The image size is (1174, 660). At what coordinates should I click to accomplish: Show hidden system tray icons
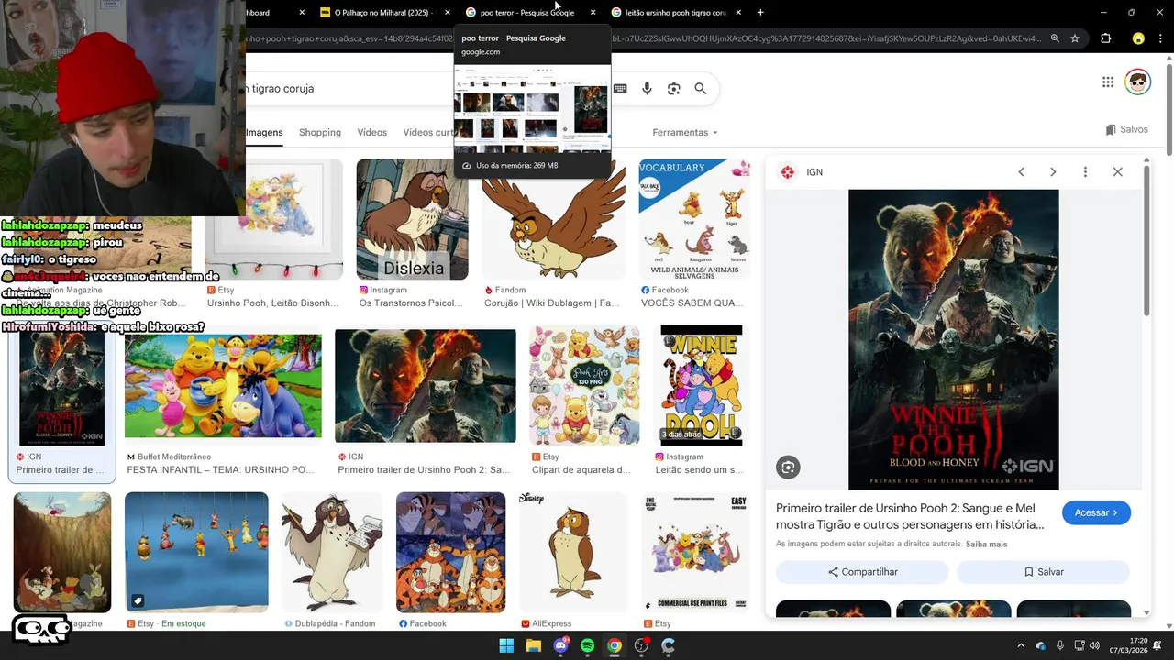point(1021,646)
